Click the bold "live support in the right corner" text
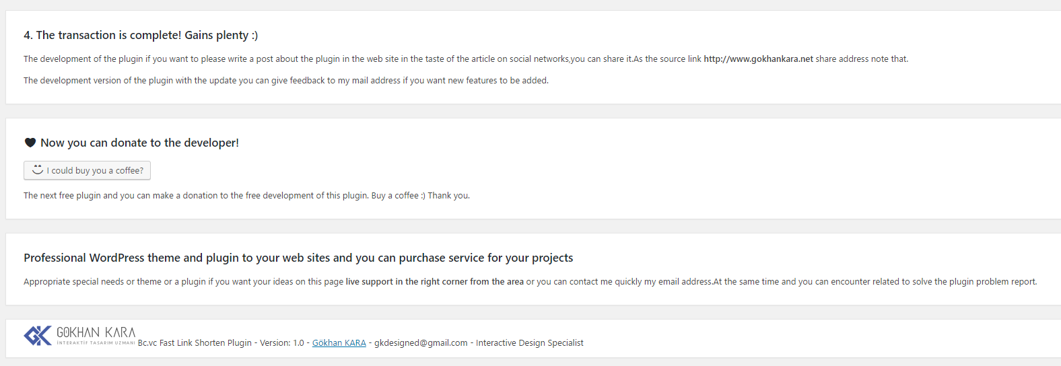This screenshot has width=1061, height=366. [434, 282]
